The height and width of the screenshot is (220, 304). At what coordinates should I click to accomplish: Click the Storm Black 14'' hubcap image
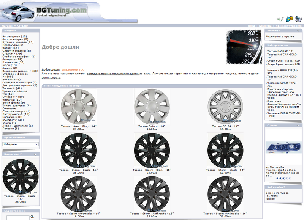[x=225, y=150]
